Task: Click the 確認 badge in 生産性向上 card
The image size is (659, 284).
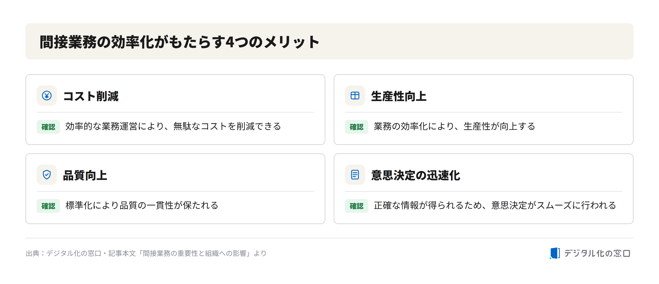Action: point(357,127)
